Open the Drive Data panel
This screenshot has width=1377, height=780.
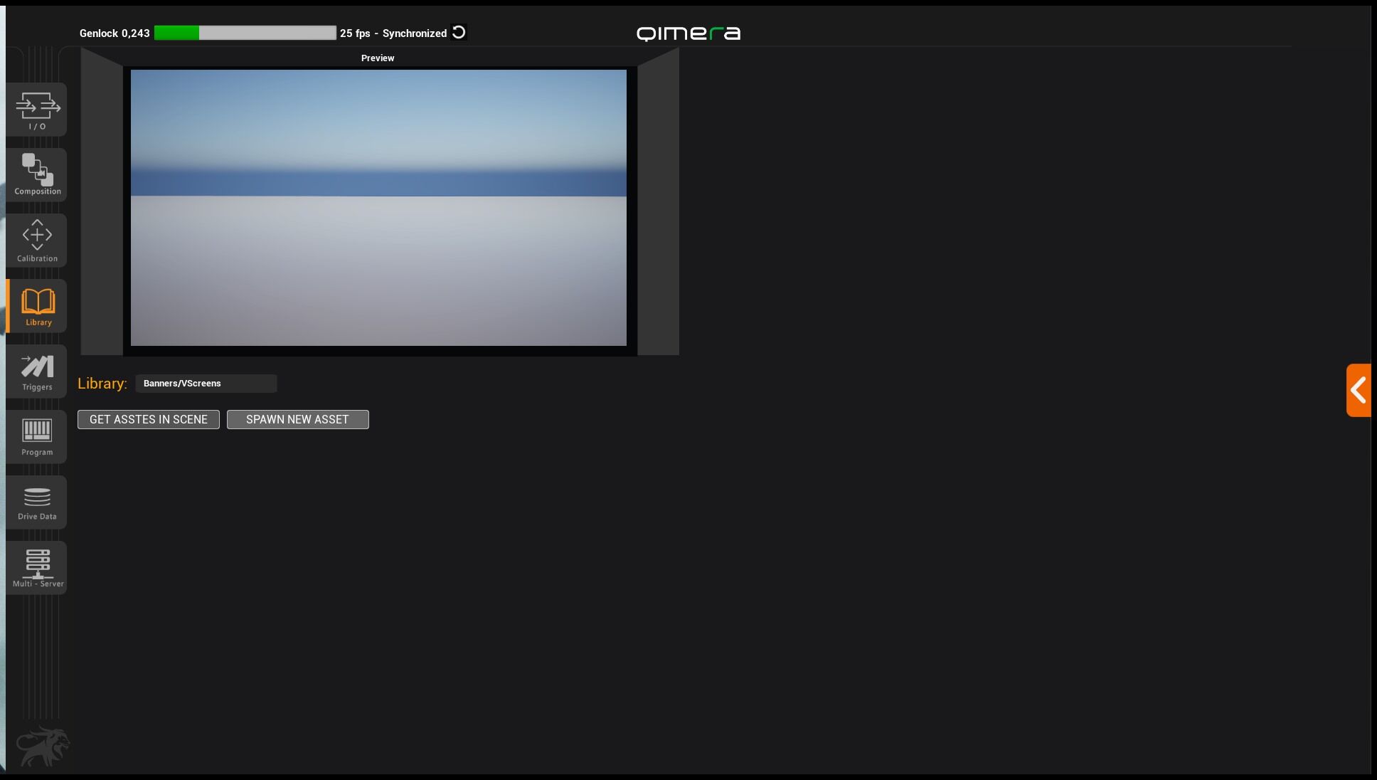click(37, 502)
